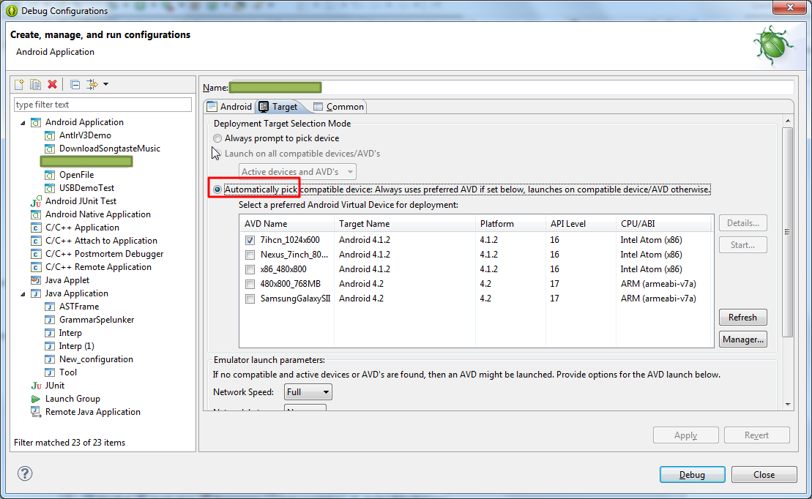Click Collapse All icon in tree toolbar
The height and width of the screenshot is (499, 812).
[75, 84]
